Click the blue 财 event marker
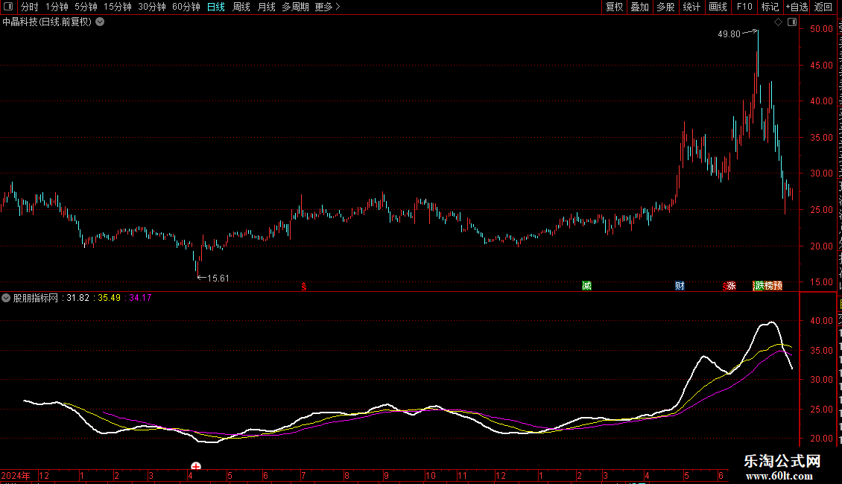This screenshot has height=484, width=842. (680, 285)
